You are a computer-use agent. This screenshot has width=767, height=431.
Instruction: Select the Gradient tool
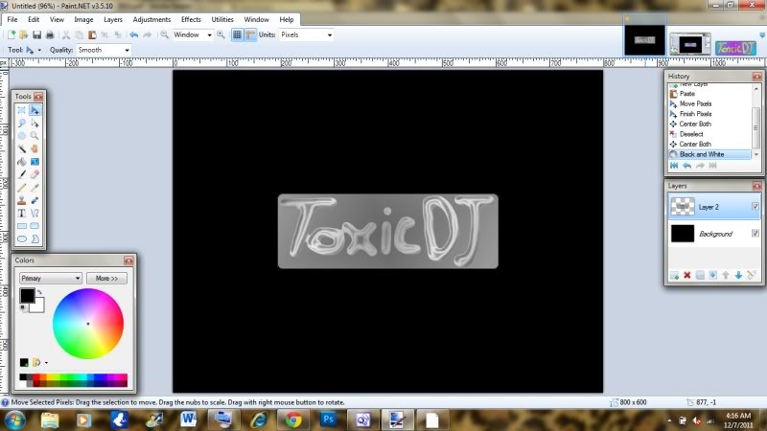coord(35,162)
